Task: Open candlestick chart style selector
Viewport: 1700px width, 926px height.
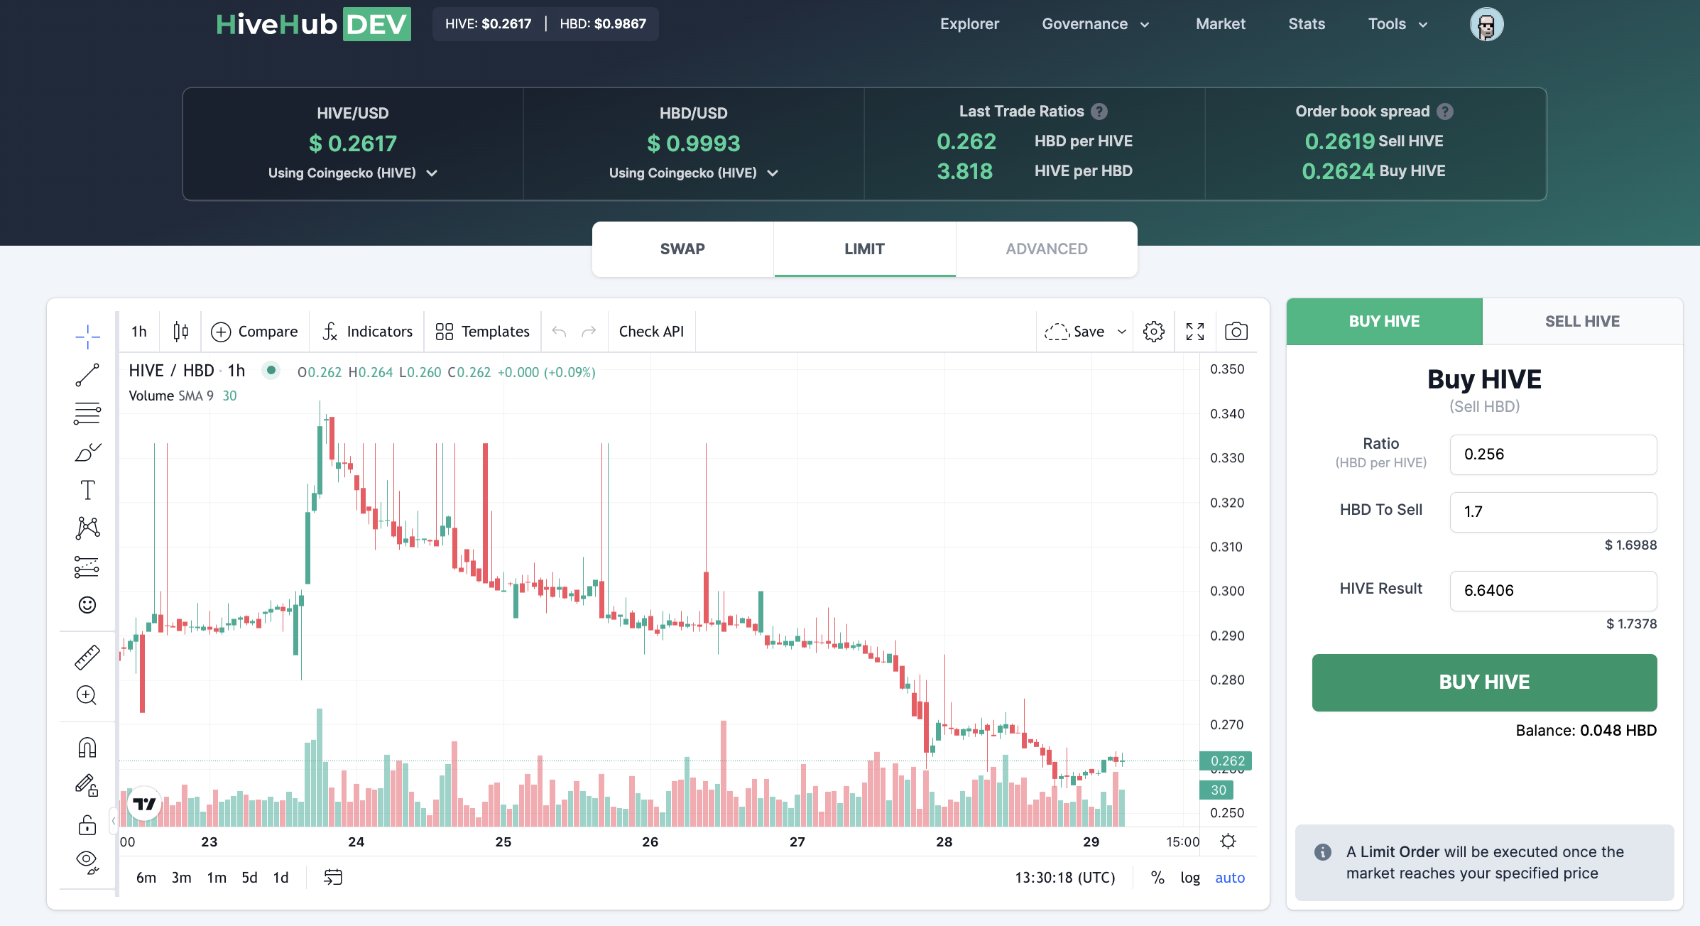Action: click(181, 332)
